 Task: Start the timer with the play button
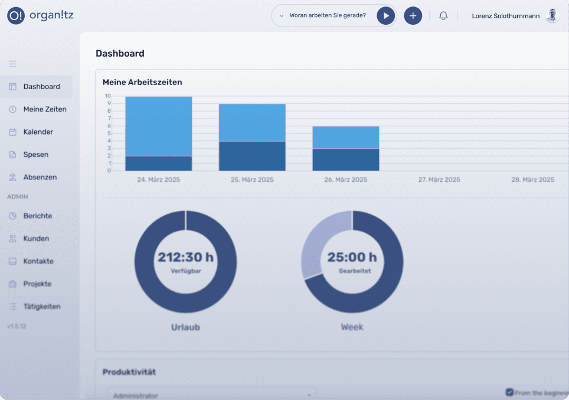385,16
